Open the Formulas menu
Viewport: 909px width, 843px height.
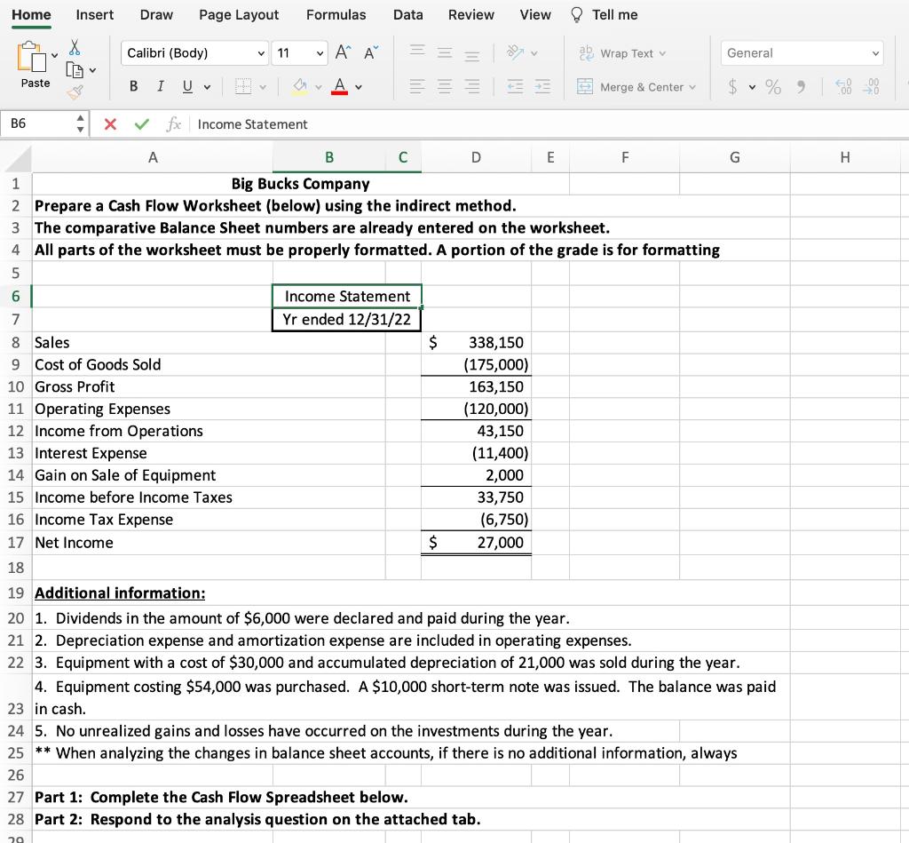pos(336,14)
